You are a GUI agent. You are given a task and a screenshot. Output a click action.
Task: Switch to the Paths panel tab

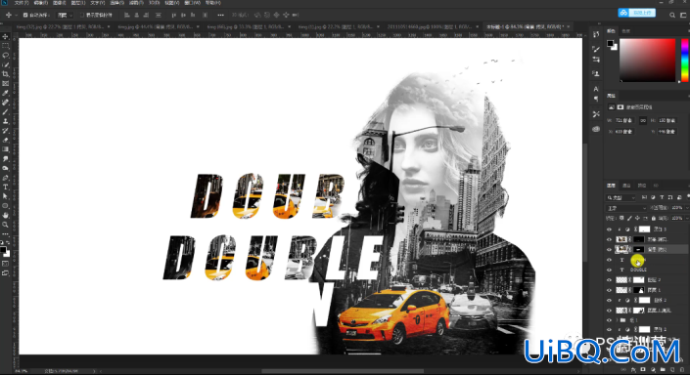tap(642, 186)
